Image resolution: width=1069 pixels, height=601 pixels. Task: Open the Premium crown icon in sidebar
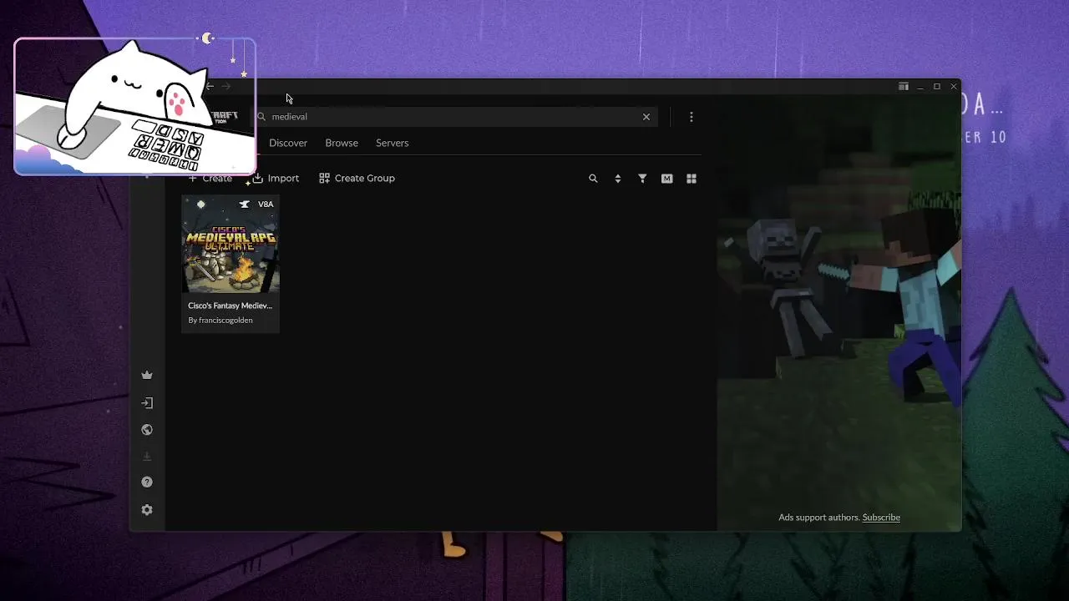click(147, 375)
